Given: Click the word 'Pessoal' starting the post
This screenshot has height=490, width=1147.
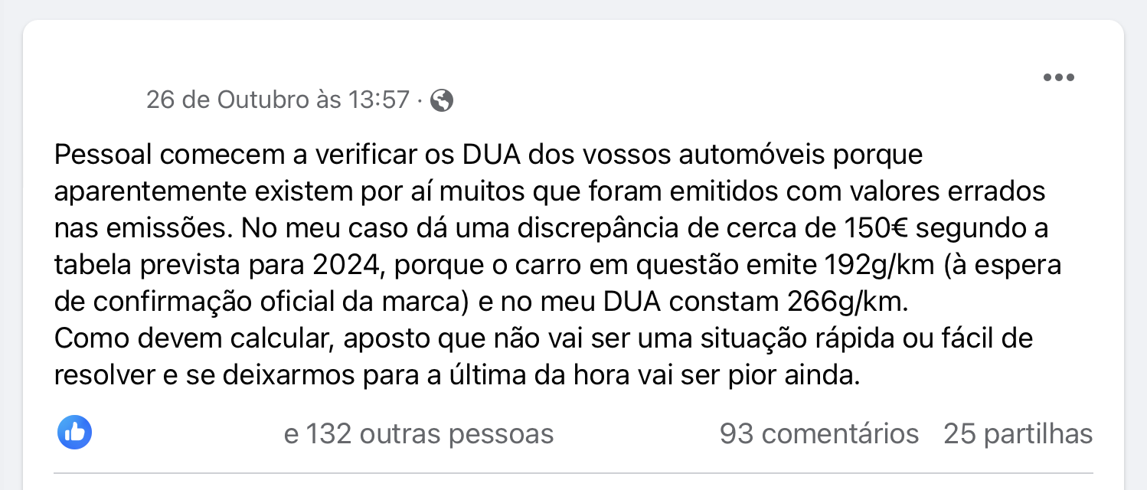Looking at the screenshot, I should pos(104,155).
